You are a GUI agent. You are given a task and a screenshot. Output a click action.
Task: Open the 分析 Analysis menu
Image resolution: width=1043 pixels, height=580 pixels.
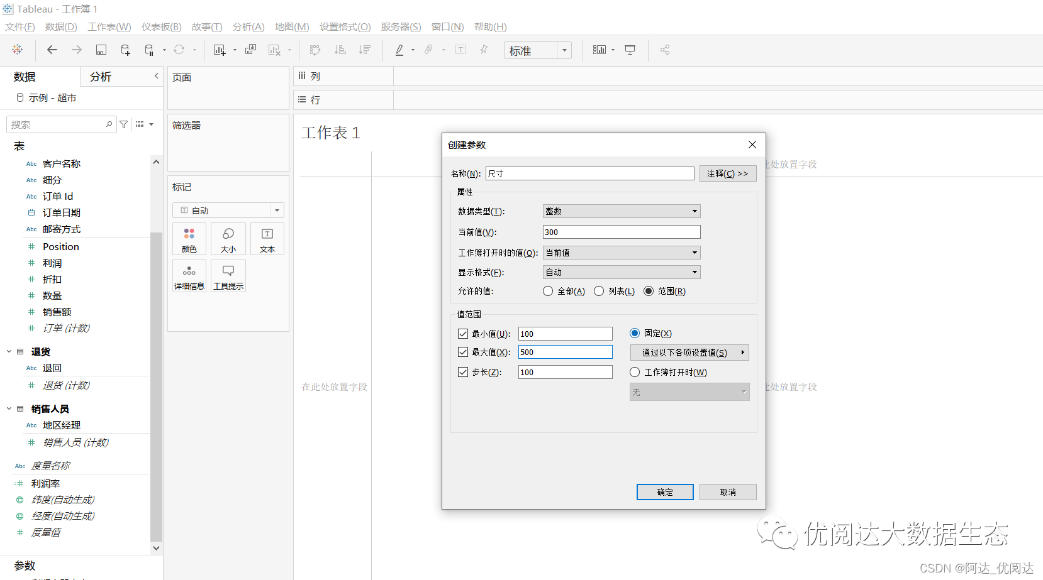coord(248,27)
